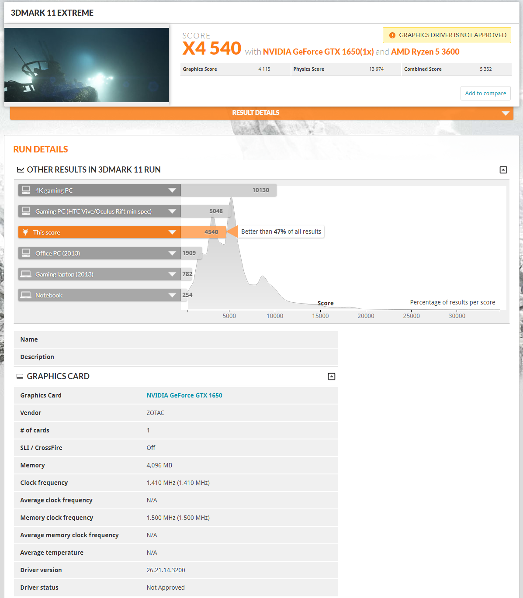Click the Better than 47% of all results tooltip
The height and width of the screenshot is (598, 523).
[281, 232]
